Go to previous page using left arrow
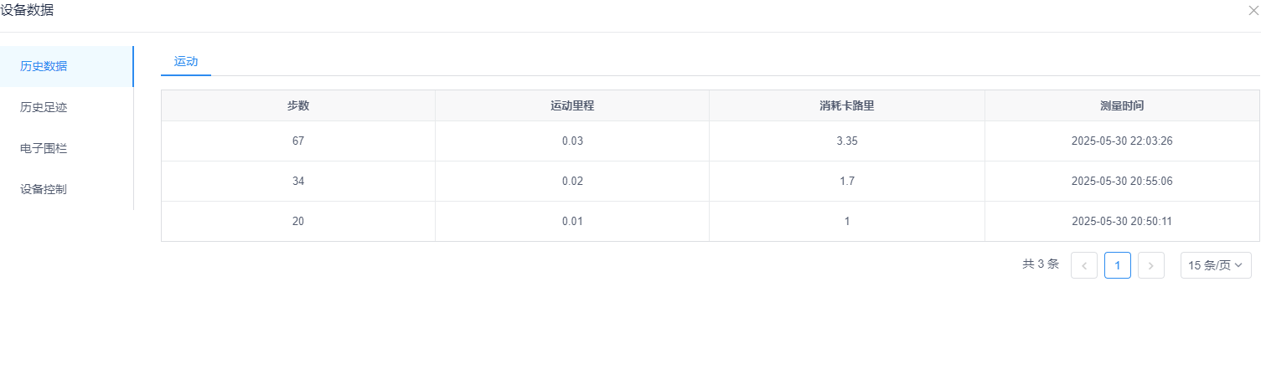Image resolution: width=1261 pixels, height=369 pixels. click(1084, 265)
